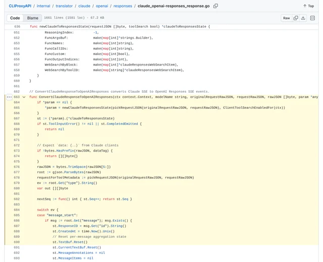Click ResponseID field on line 687
Screen dimensions: 323x262
pyautogui.click(x=68, y=226)
